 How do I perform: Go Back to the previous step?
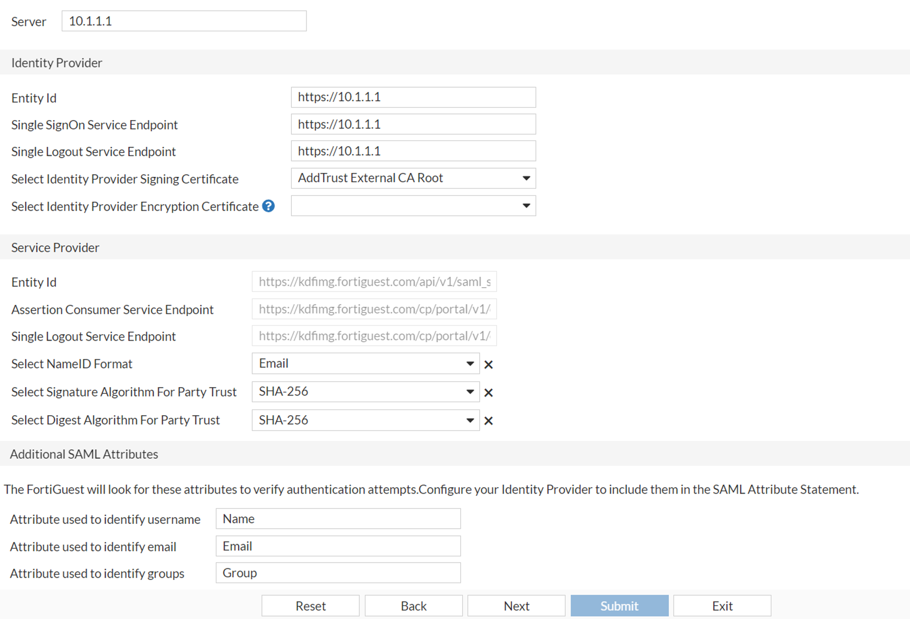(x=413, y=605)
